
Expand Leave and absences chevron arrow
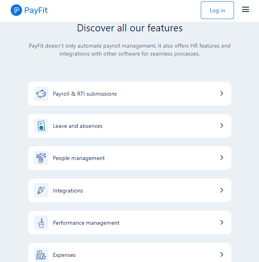pos(221,125)
